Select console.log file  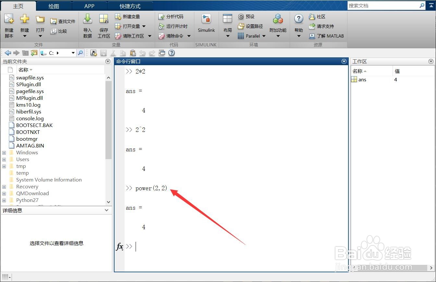tap(30, 119)
